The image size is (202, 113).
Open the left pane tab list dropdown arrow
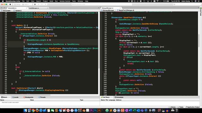pyautogui.click(x=98, y=8)
